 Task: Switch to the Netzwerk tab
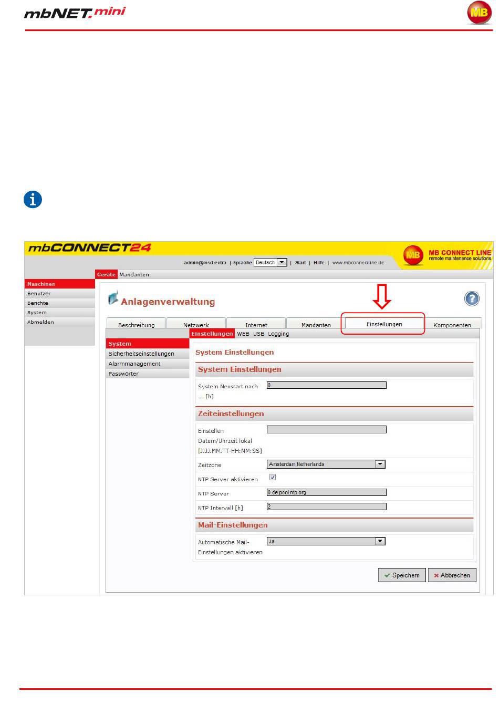pyautogui.click(x=196, y=324)
